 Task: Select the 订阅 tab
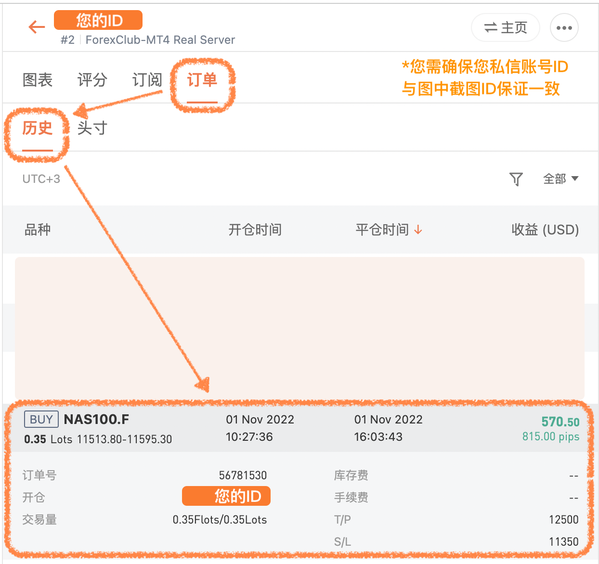(x=147, y=80)
